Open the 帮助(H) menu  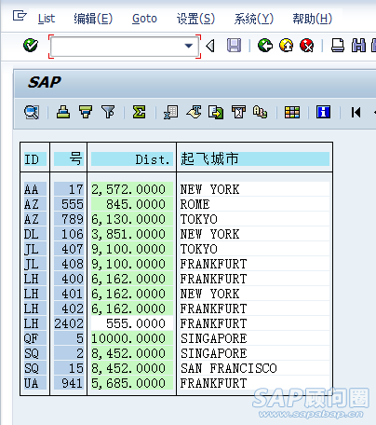[313, 19]
